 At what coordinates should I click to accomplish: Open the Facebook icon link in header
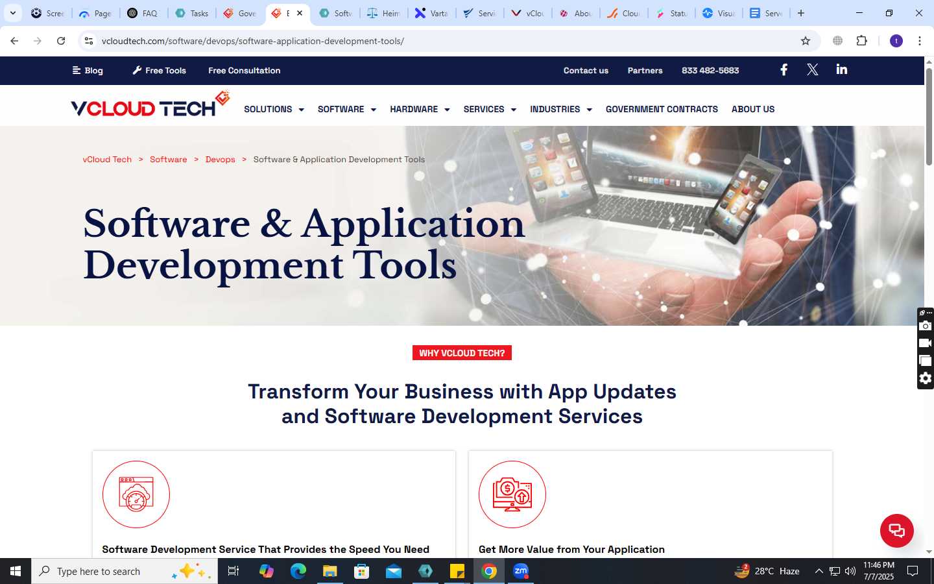(x=784, y=69)
